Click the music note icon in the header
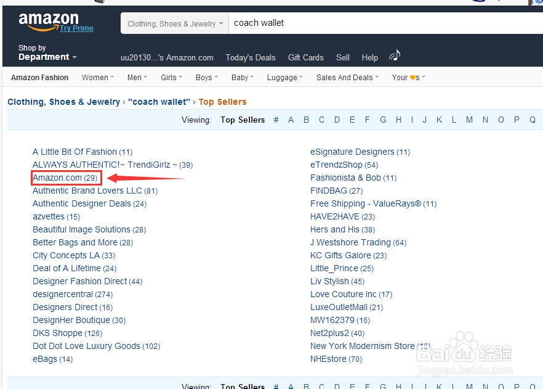 (x=395, y=55)
